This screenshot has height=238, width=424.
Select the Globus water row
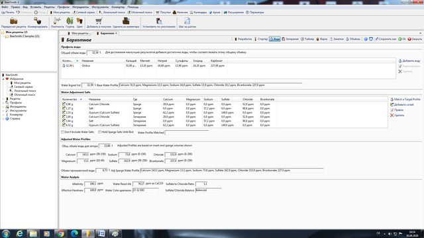tap(228, 65)
